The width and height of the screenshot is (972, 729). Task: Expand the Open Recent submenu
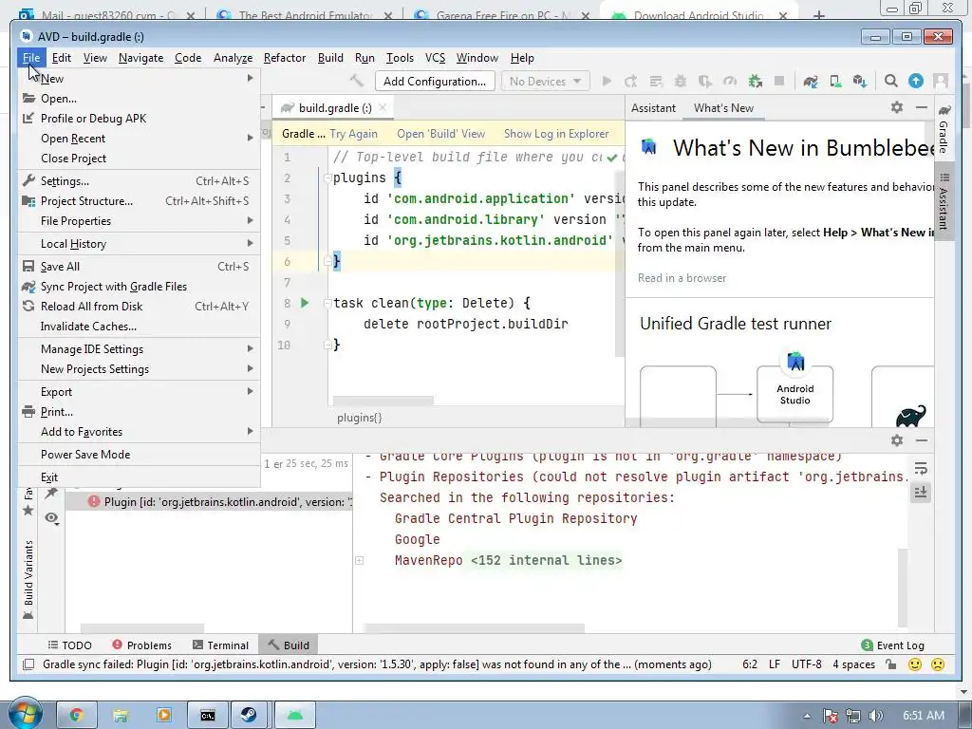click(x=139, y=139)
